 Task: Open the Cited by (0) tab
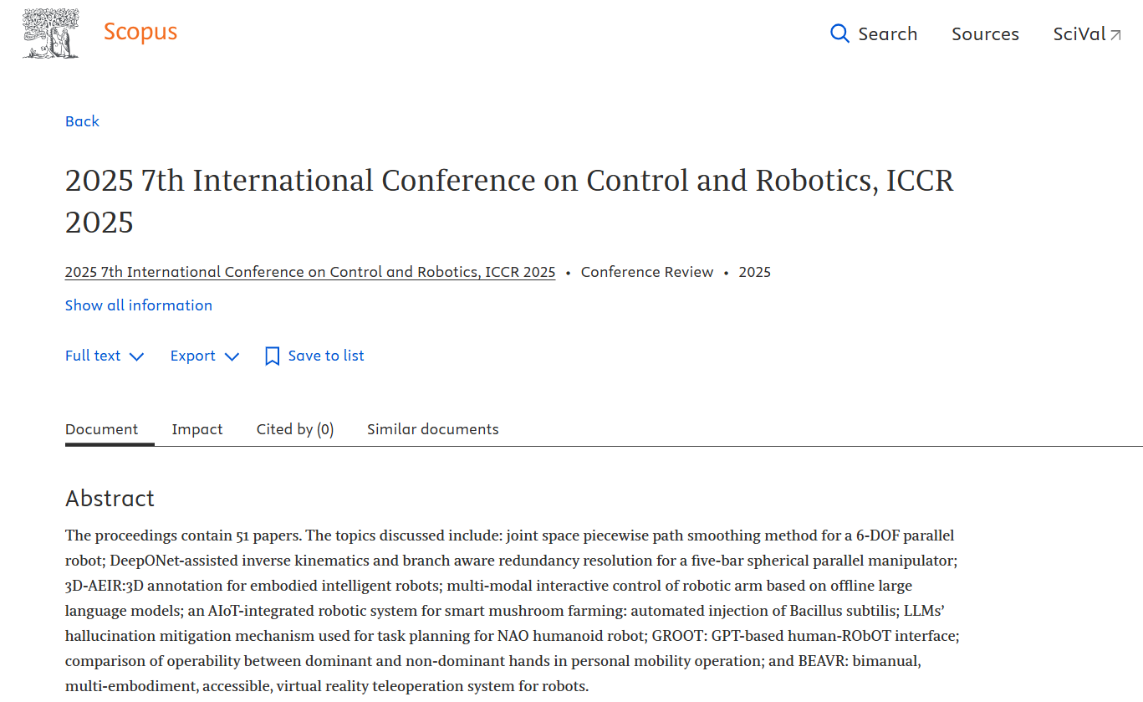pyautogui.click(x=294, y=429)
